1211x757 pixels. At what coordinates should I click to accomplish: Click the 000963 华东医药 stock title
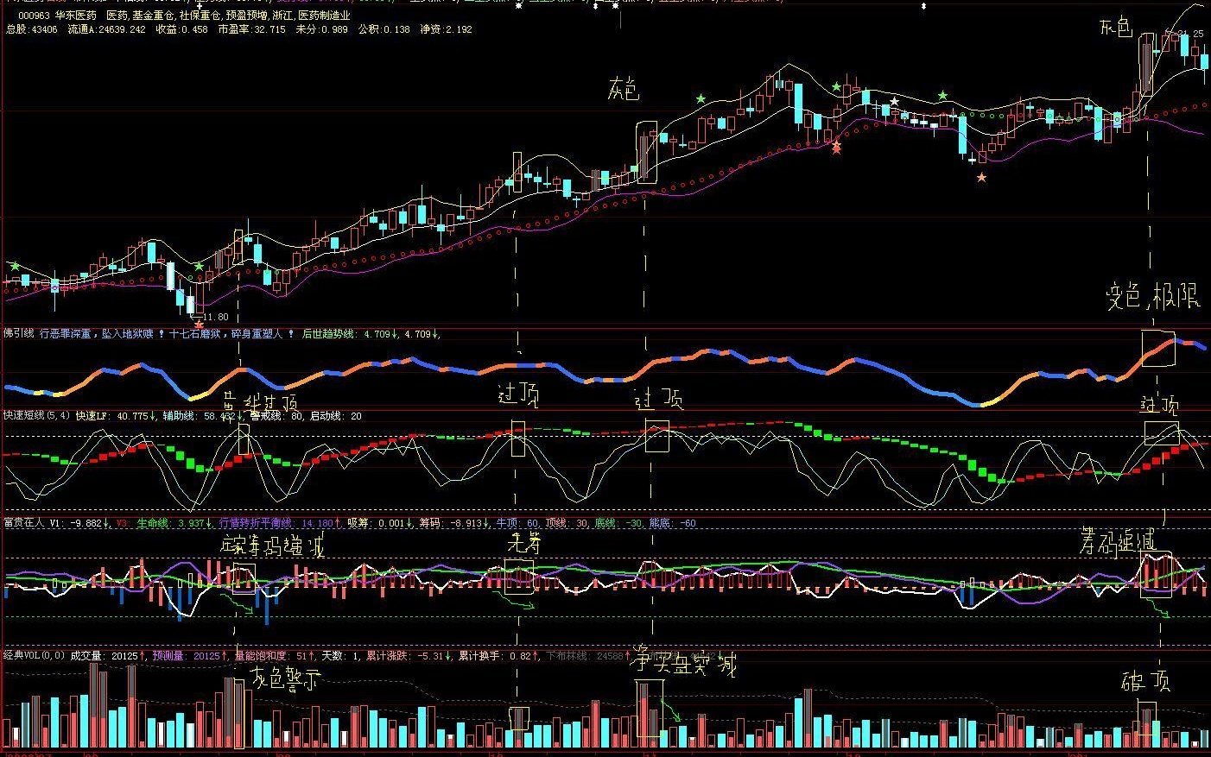(x=60, y=16)
